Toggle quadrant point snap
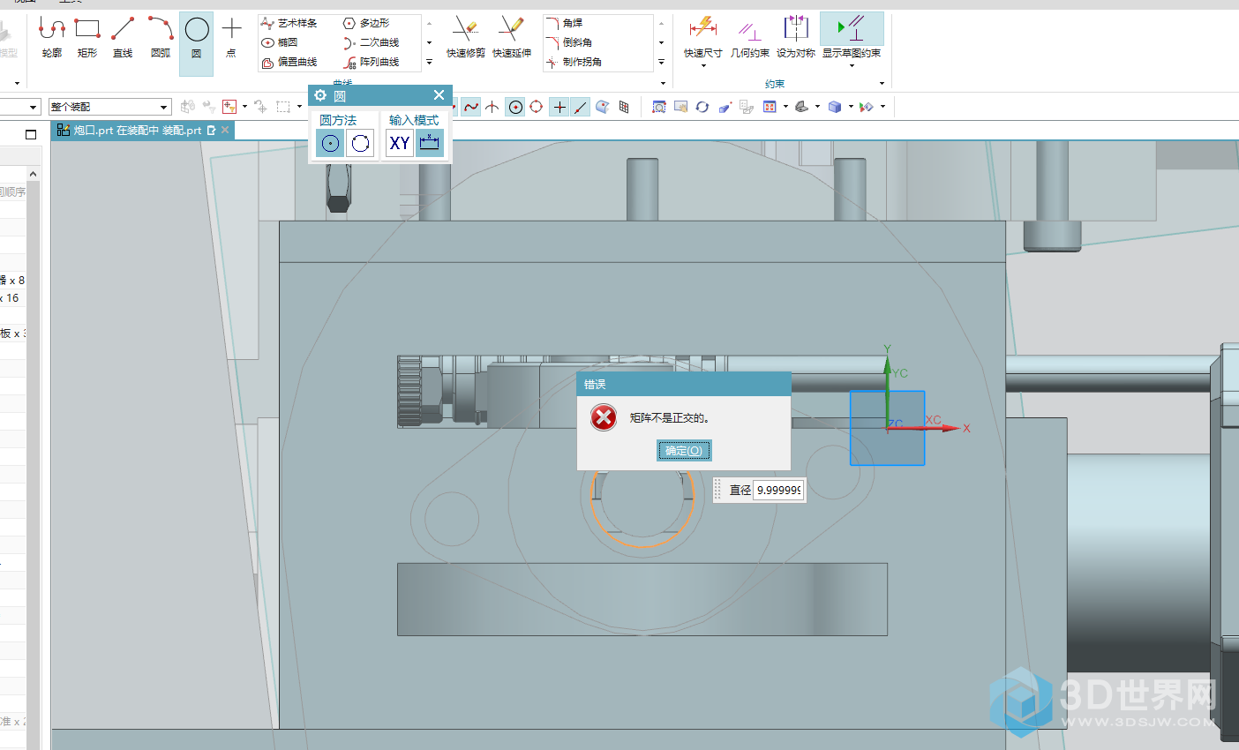Screen dimensions: 1239x750 click(537, 107)
